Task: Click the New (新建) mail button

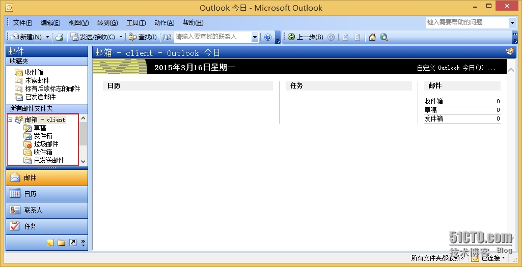Action: (x=26, y=37)
